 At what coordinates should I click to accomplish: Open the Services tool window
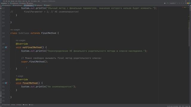[x=31, y=105]
